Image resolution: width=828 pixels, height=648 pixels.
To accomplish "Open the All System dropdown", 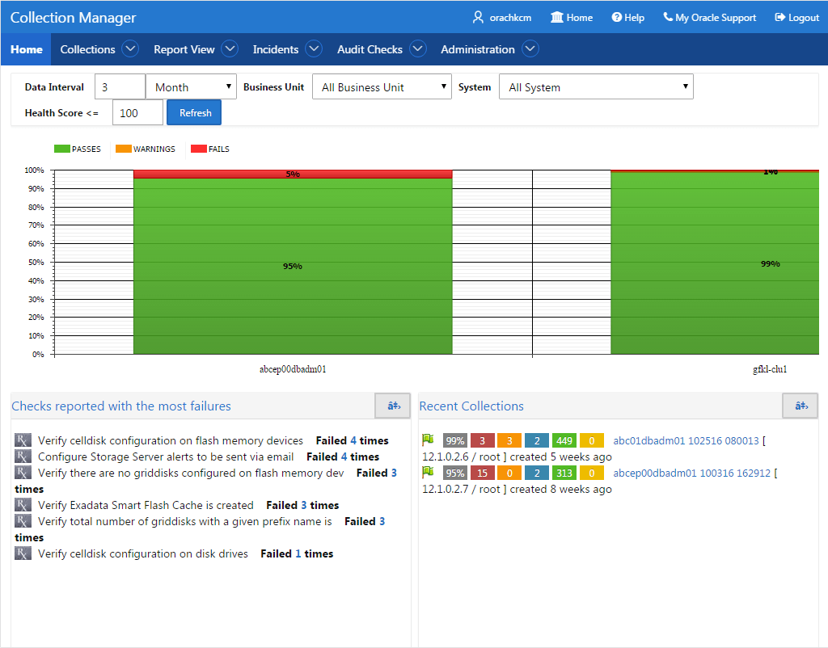I will point(596,87).
